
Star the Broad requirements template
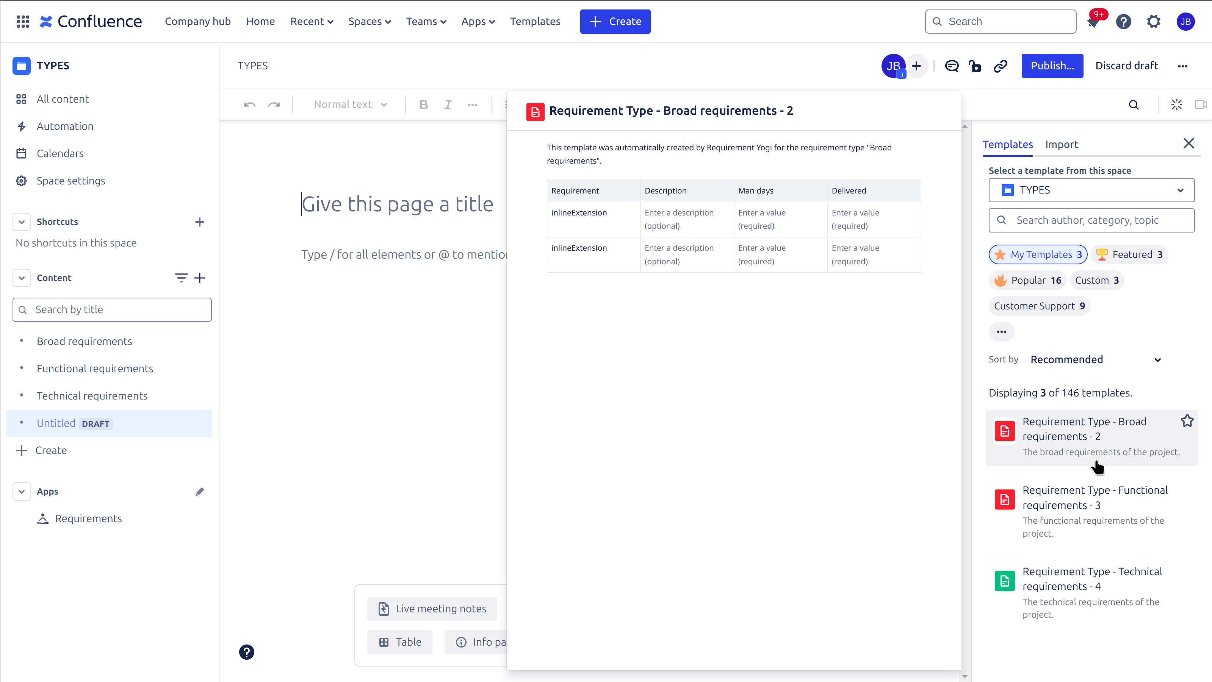pyautogui.click(x=1187, y=421)
